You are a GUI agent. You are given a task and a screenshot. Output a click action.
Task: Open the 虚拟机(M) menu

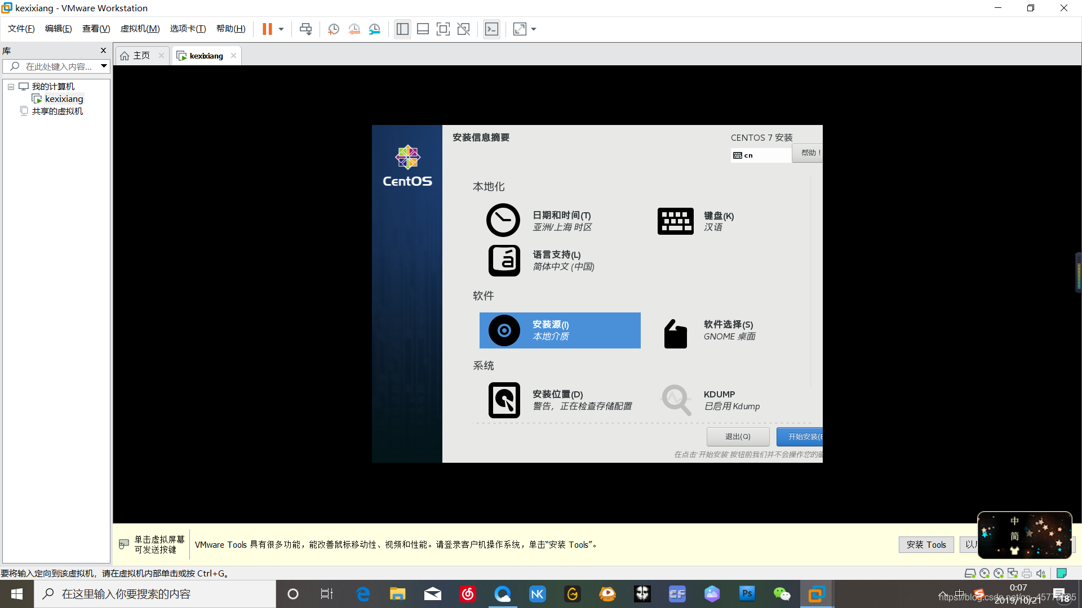140,29
